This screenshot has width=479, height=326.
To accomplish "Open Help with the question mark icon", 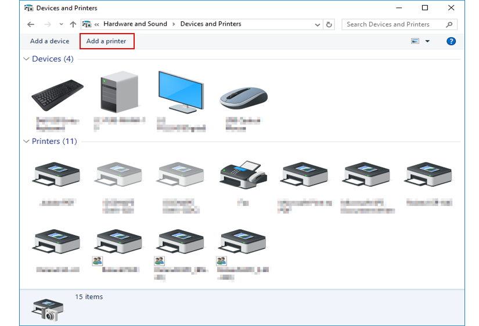I will (x=451, y=41).
